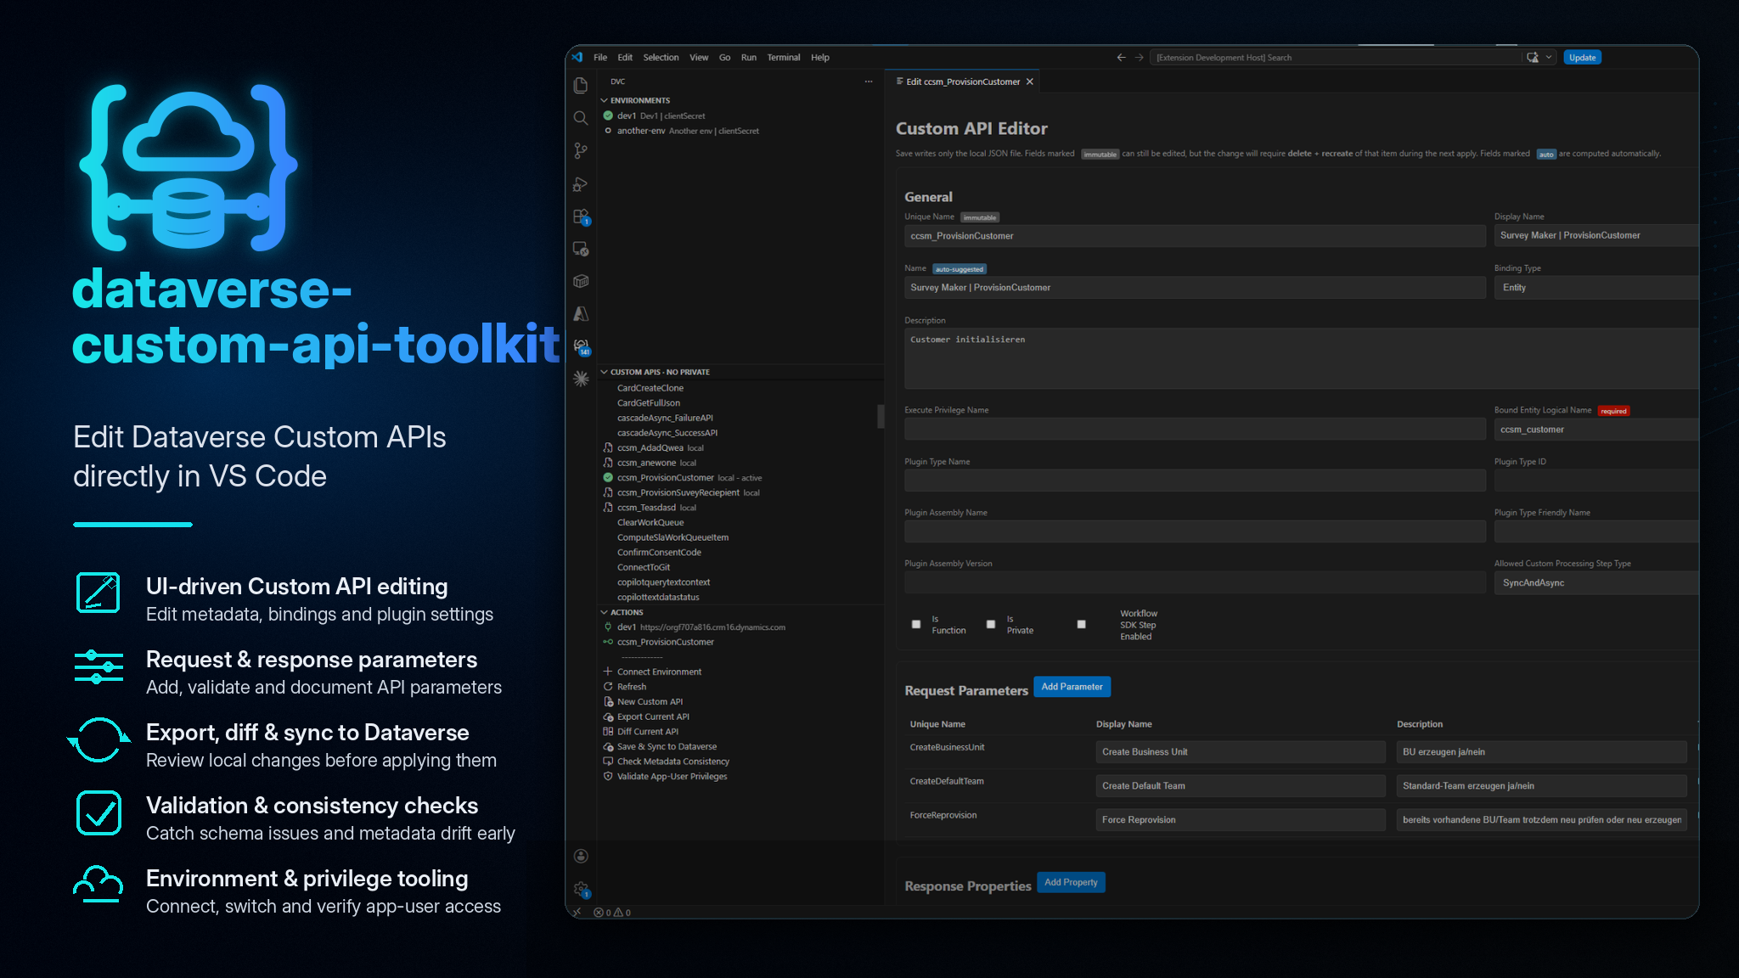
Task: Open the errors and warnings status entry
Action: pyautogui.click(x=612, y=913)
